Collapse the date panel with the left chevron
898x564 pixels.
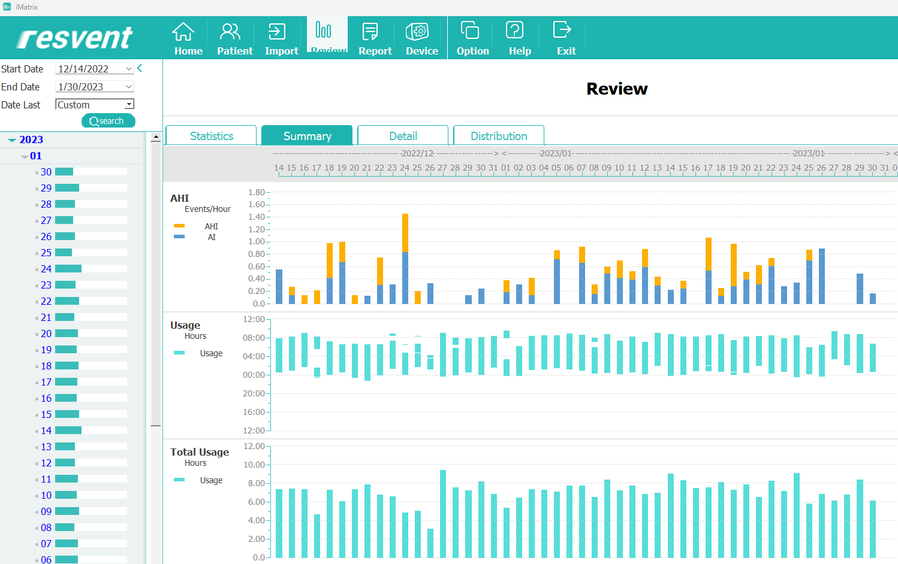(140, 68)
